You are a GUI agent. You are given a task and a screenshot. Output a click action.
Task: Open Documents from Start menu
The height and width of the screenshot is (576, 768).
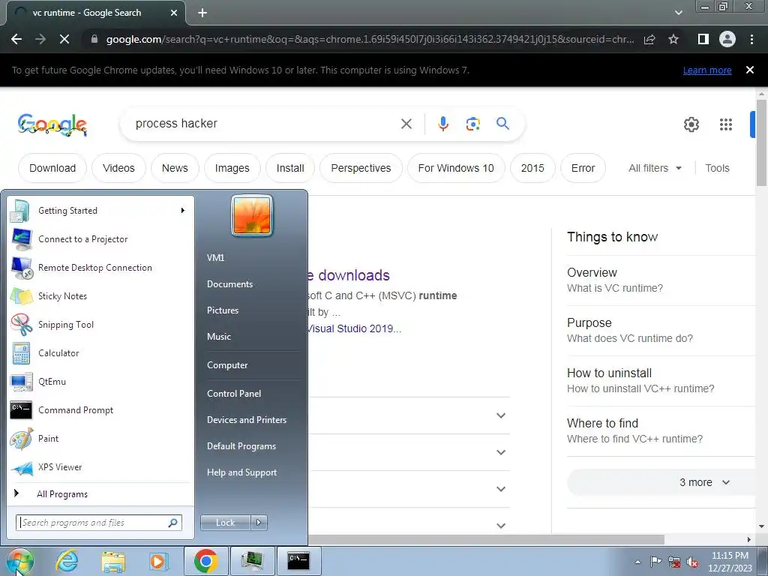pos(229,284)
